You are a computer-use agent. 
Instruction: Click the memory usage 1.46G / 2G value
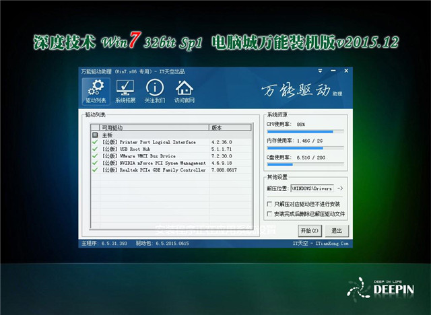[310, 141]
